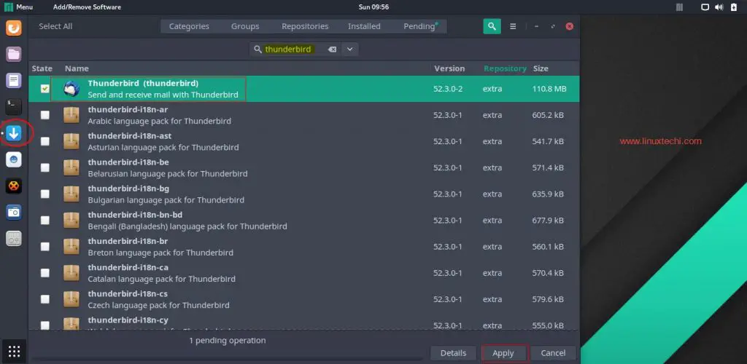Image resolution: width=747 pixels, height=364 pixels.
Task: Check the thunderbird-i18n-ca checkbox
Action: click(x=44, y=273)
